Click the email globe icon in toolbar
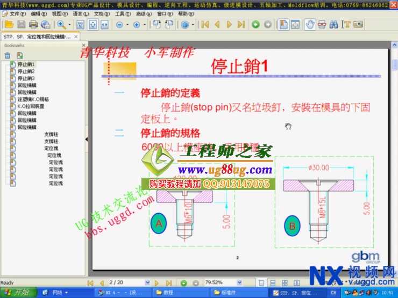This screenshot has width=398, height=298. tap(45, 25)
